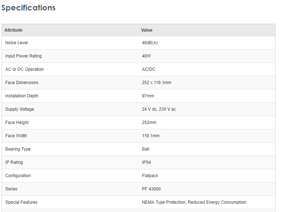This screenshot has width=285, height=212.
Task: Click the AC or DC Operation label
Action: click(25, 69)
